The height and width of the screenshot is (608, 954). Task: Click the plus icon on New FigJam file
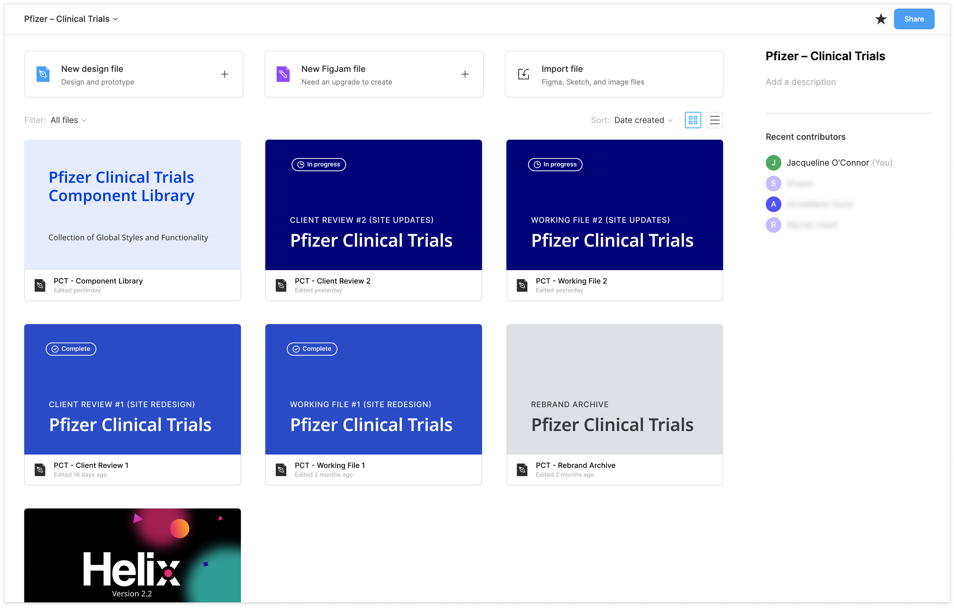(465, 74)
